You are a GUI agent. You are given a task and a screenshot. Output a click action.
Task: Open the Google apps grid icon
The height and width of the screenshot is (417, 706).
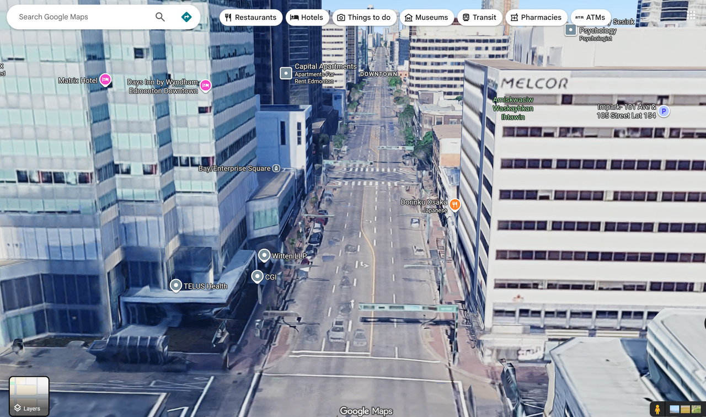692,15
